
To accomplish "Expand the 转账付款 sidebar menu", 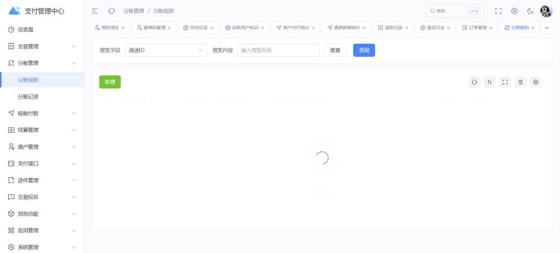I will coord(42,114).
